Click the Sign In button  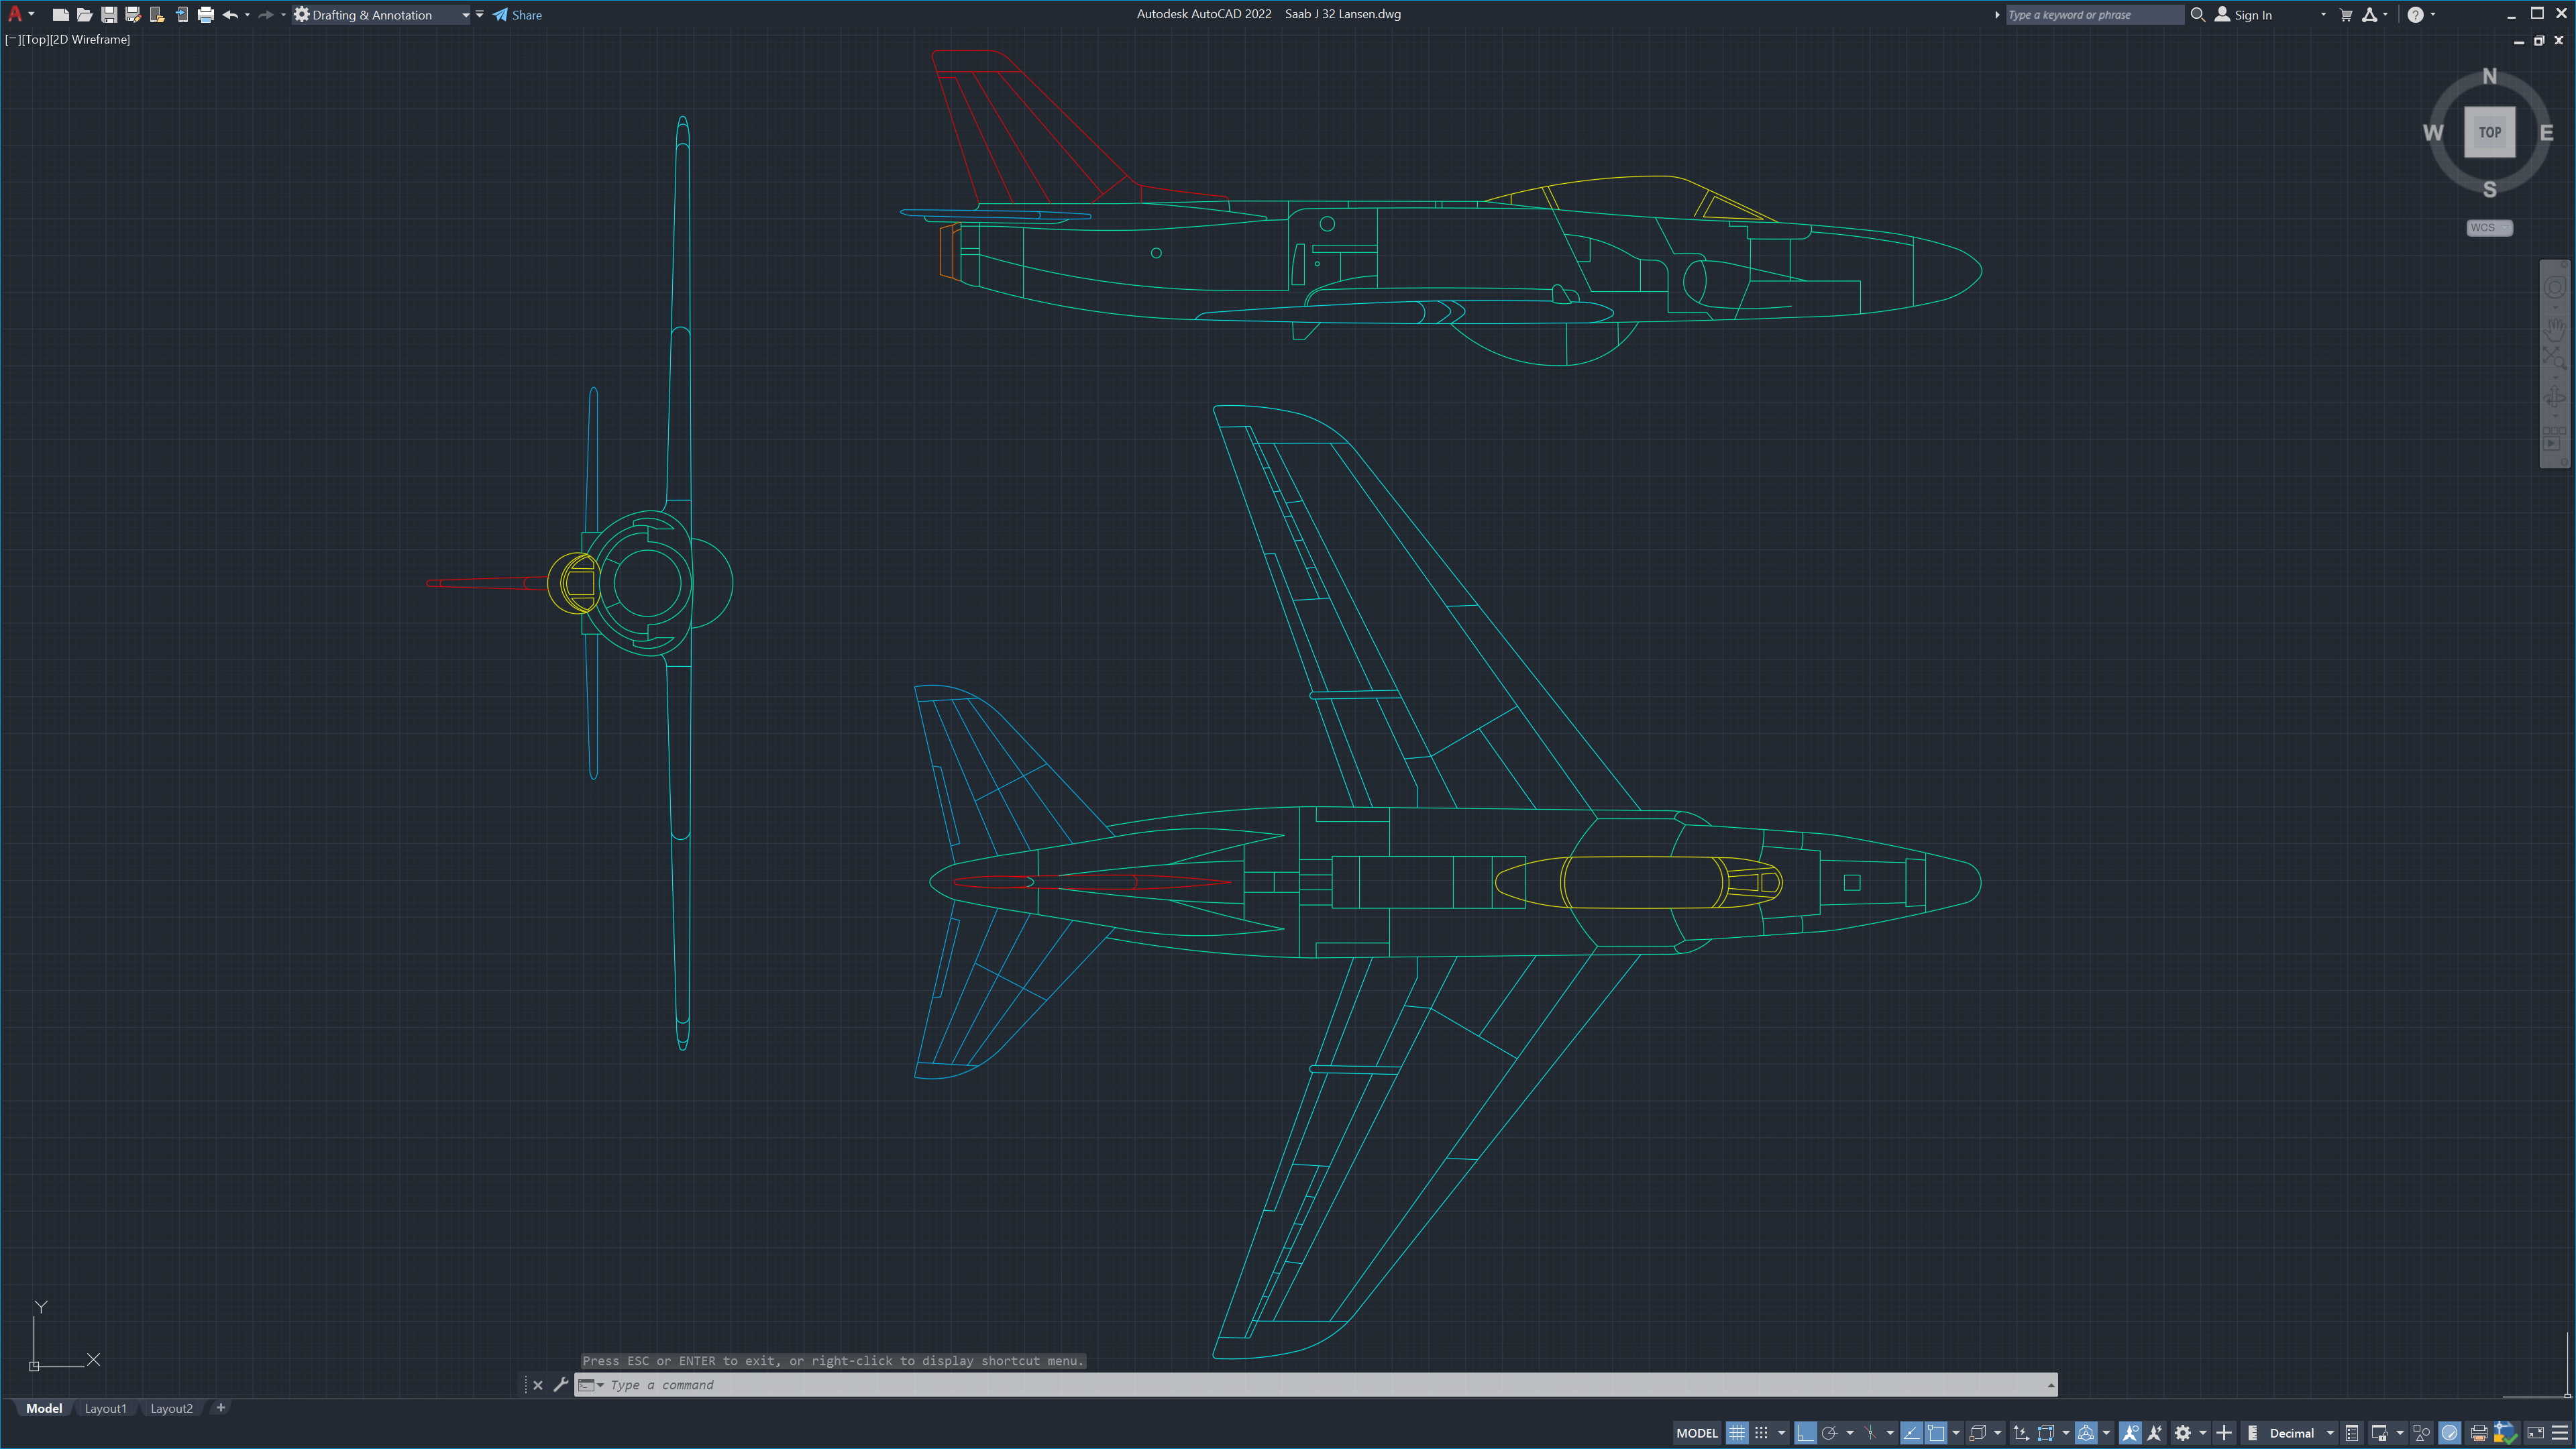pyautogui.click(x=2243, y=15)
